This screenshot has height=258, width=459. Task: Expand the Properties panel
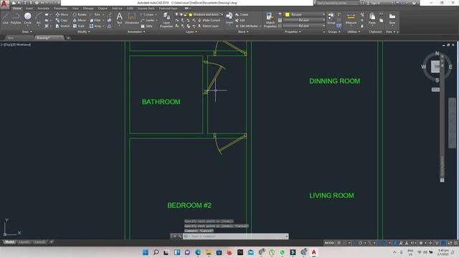pos(293,32)
